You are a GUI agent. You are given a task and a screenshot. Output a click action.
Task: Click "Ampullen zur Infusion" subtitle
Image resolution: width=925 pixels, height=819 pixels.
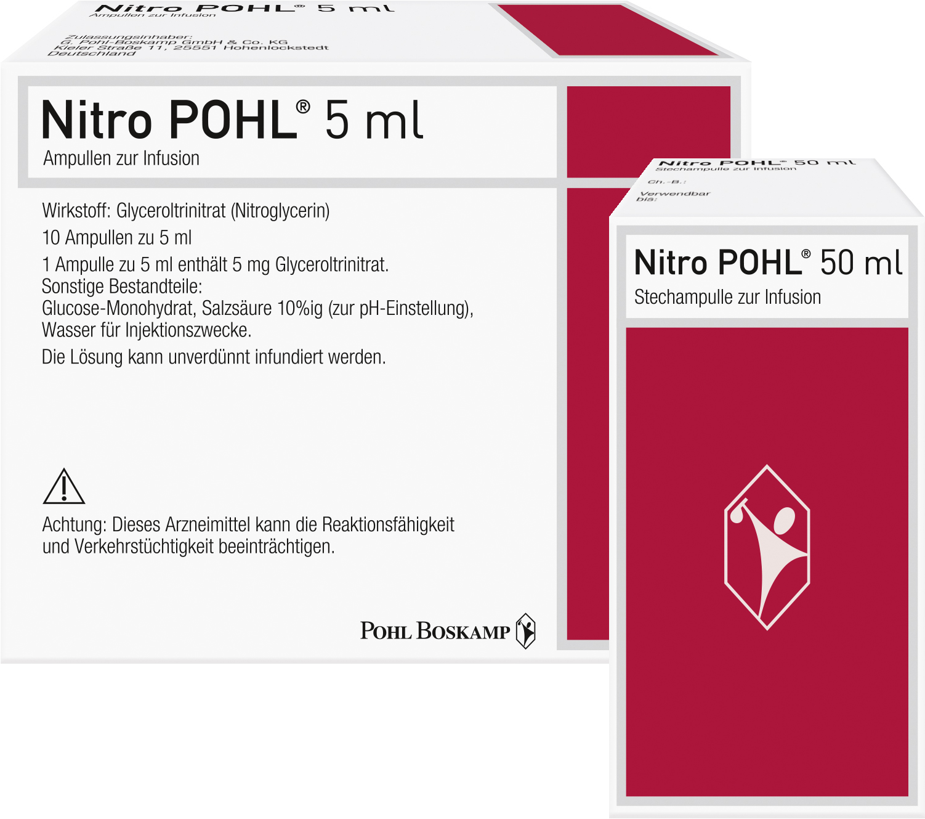[121, 158]
